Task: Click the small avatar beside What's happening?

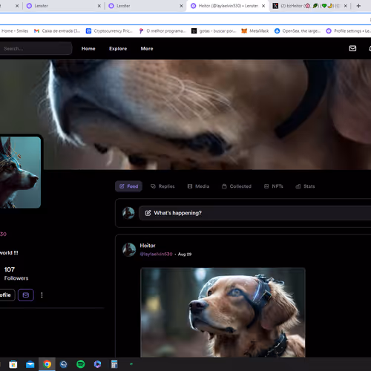Action: tap(128, 213)
